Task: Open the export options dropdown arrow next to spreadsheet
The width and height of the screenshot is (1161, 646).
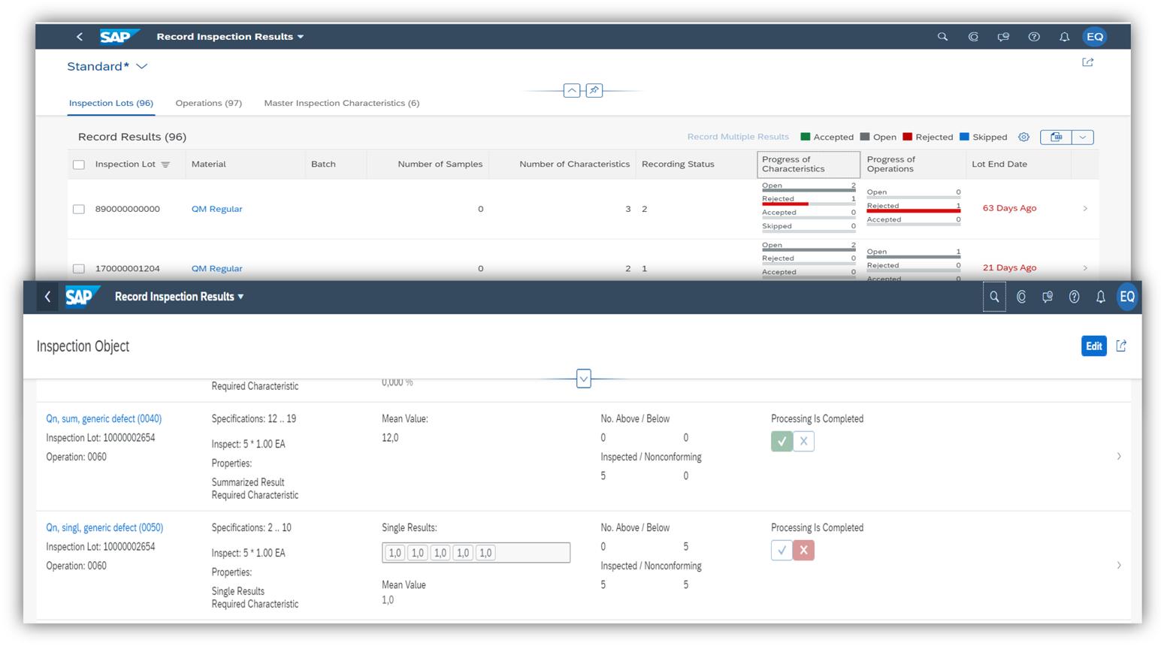Action: coord(1083,137)
